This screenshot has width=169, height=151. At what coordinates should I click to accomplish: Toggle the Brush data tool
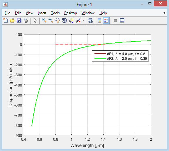[78, 20]
